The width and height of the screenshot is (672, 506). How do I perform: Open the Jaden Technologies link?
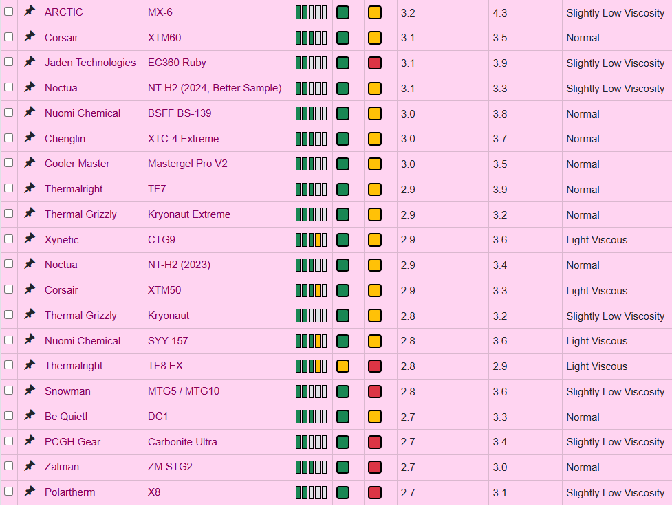click(x=90, y=63)
